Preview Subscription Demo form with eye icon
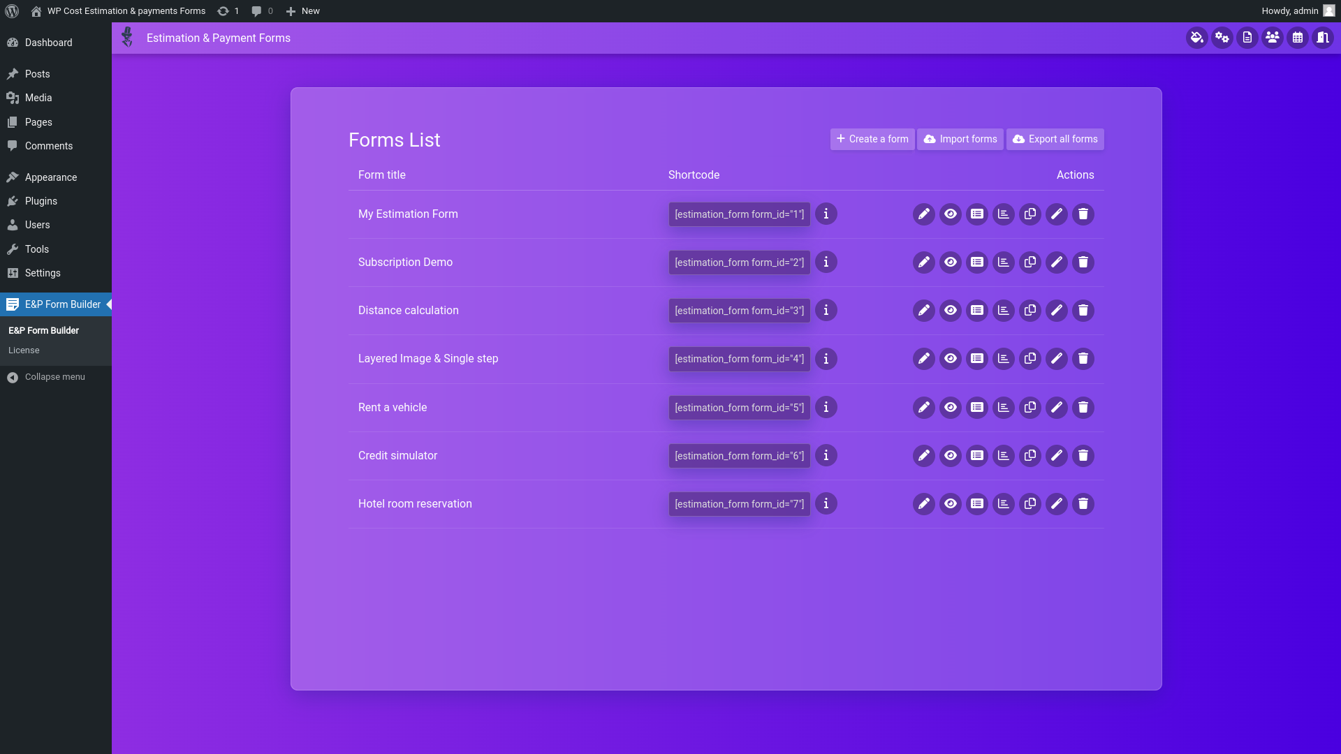Viewport: 1341px width, 754px height. (x=951, y=263)
